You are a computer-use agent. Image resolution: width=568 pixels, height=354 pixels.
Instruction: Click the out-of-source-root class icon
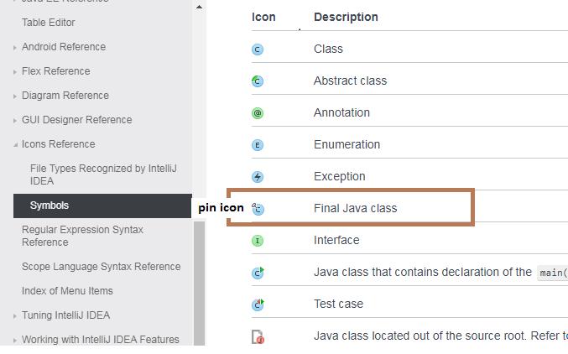point(258,336)
